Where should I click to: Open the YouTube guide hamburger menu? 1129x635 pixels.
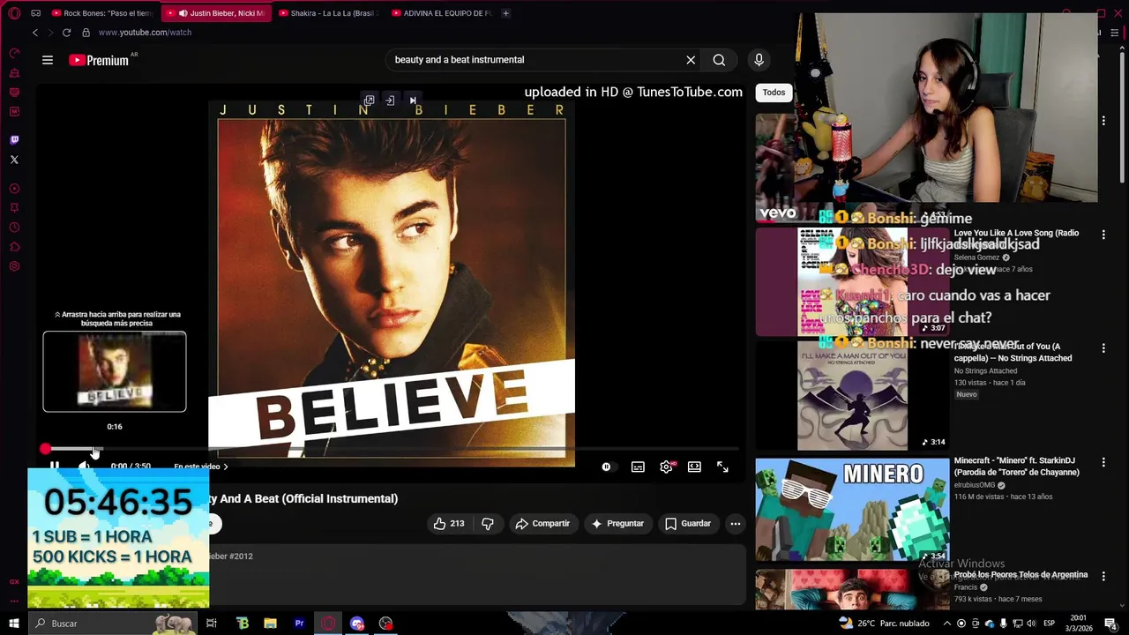tap(48, 60)
